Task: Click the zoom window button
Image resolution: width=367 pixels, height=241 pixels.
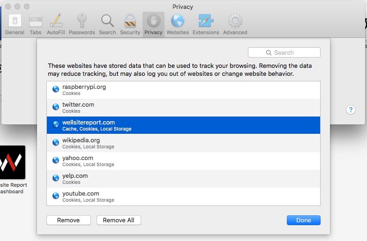Action: (x=27, y=7)
